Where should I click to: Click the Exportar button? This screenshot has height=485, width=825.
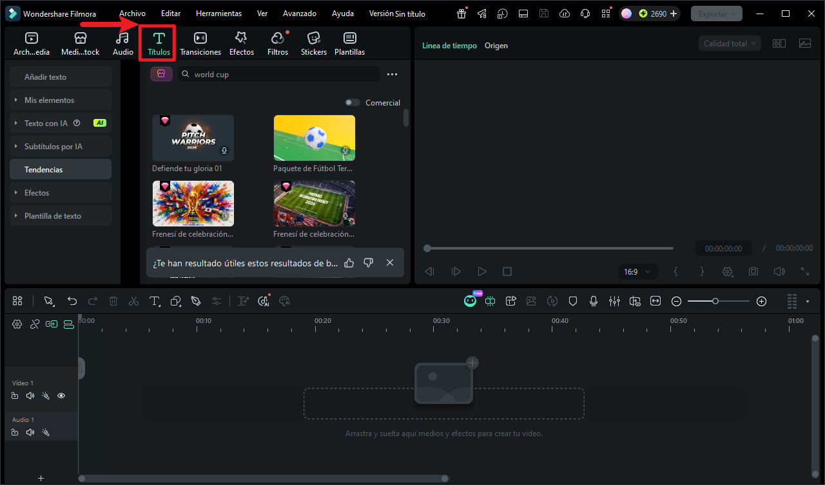[x=717, y=14]
